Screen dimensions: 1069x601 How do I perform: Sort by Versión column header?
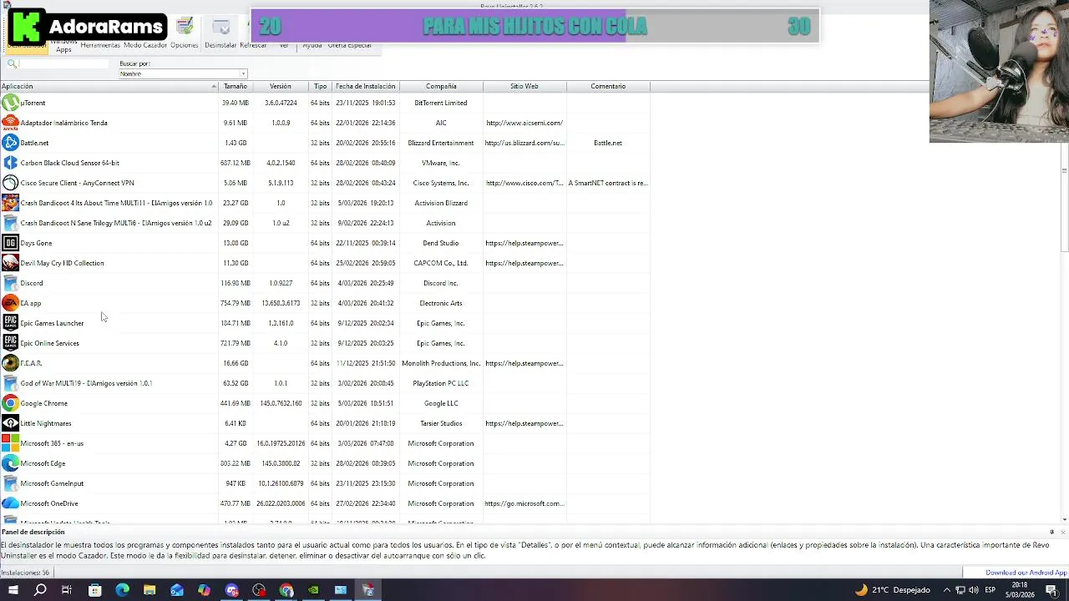[x=280, y=86]
